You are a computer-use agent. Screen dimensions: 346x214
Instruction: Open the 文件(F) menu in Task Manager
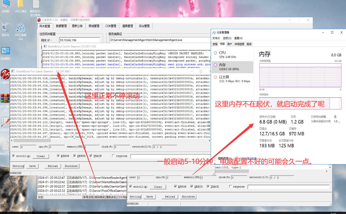coord(216,38)
